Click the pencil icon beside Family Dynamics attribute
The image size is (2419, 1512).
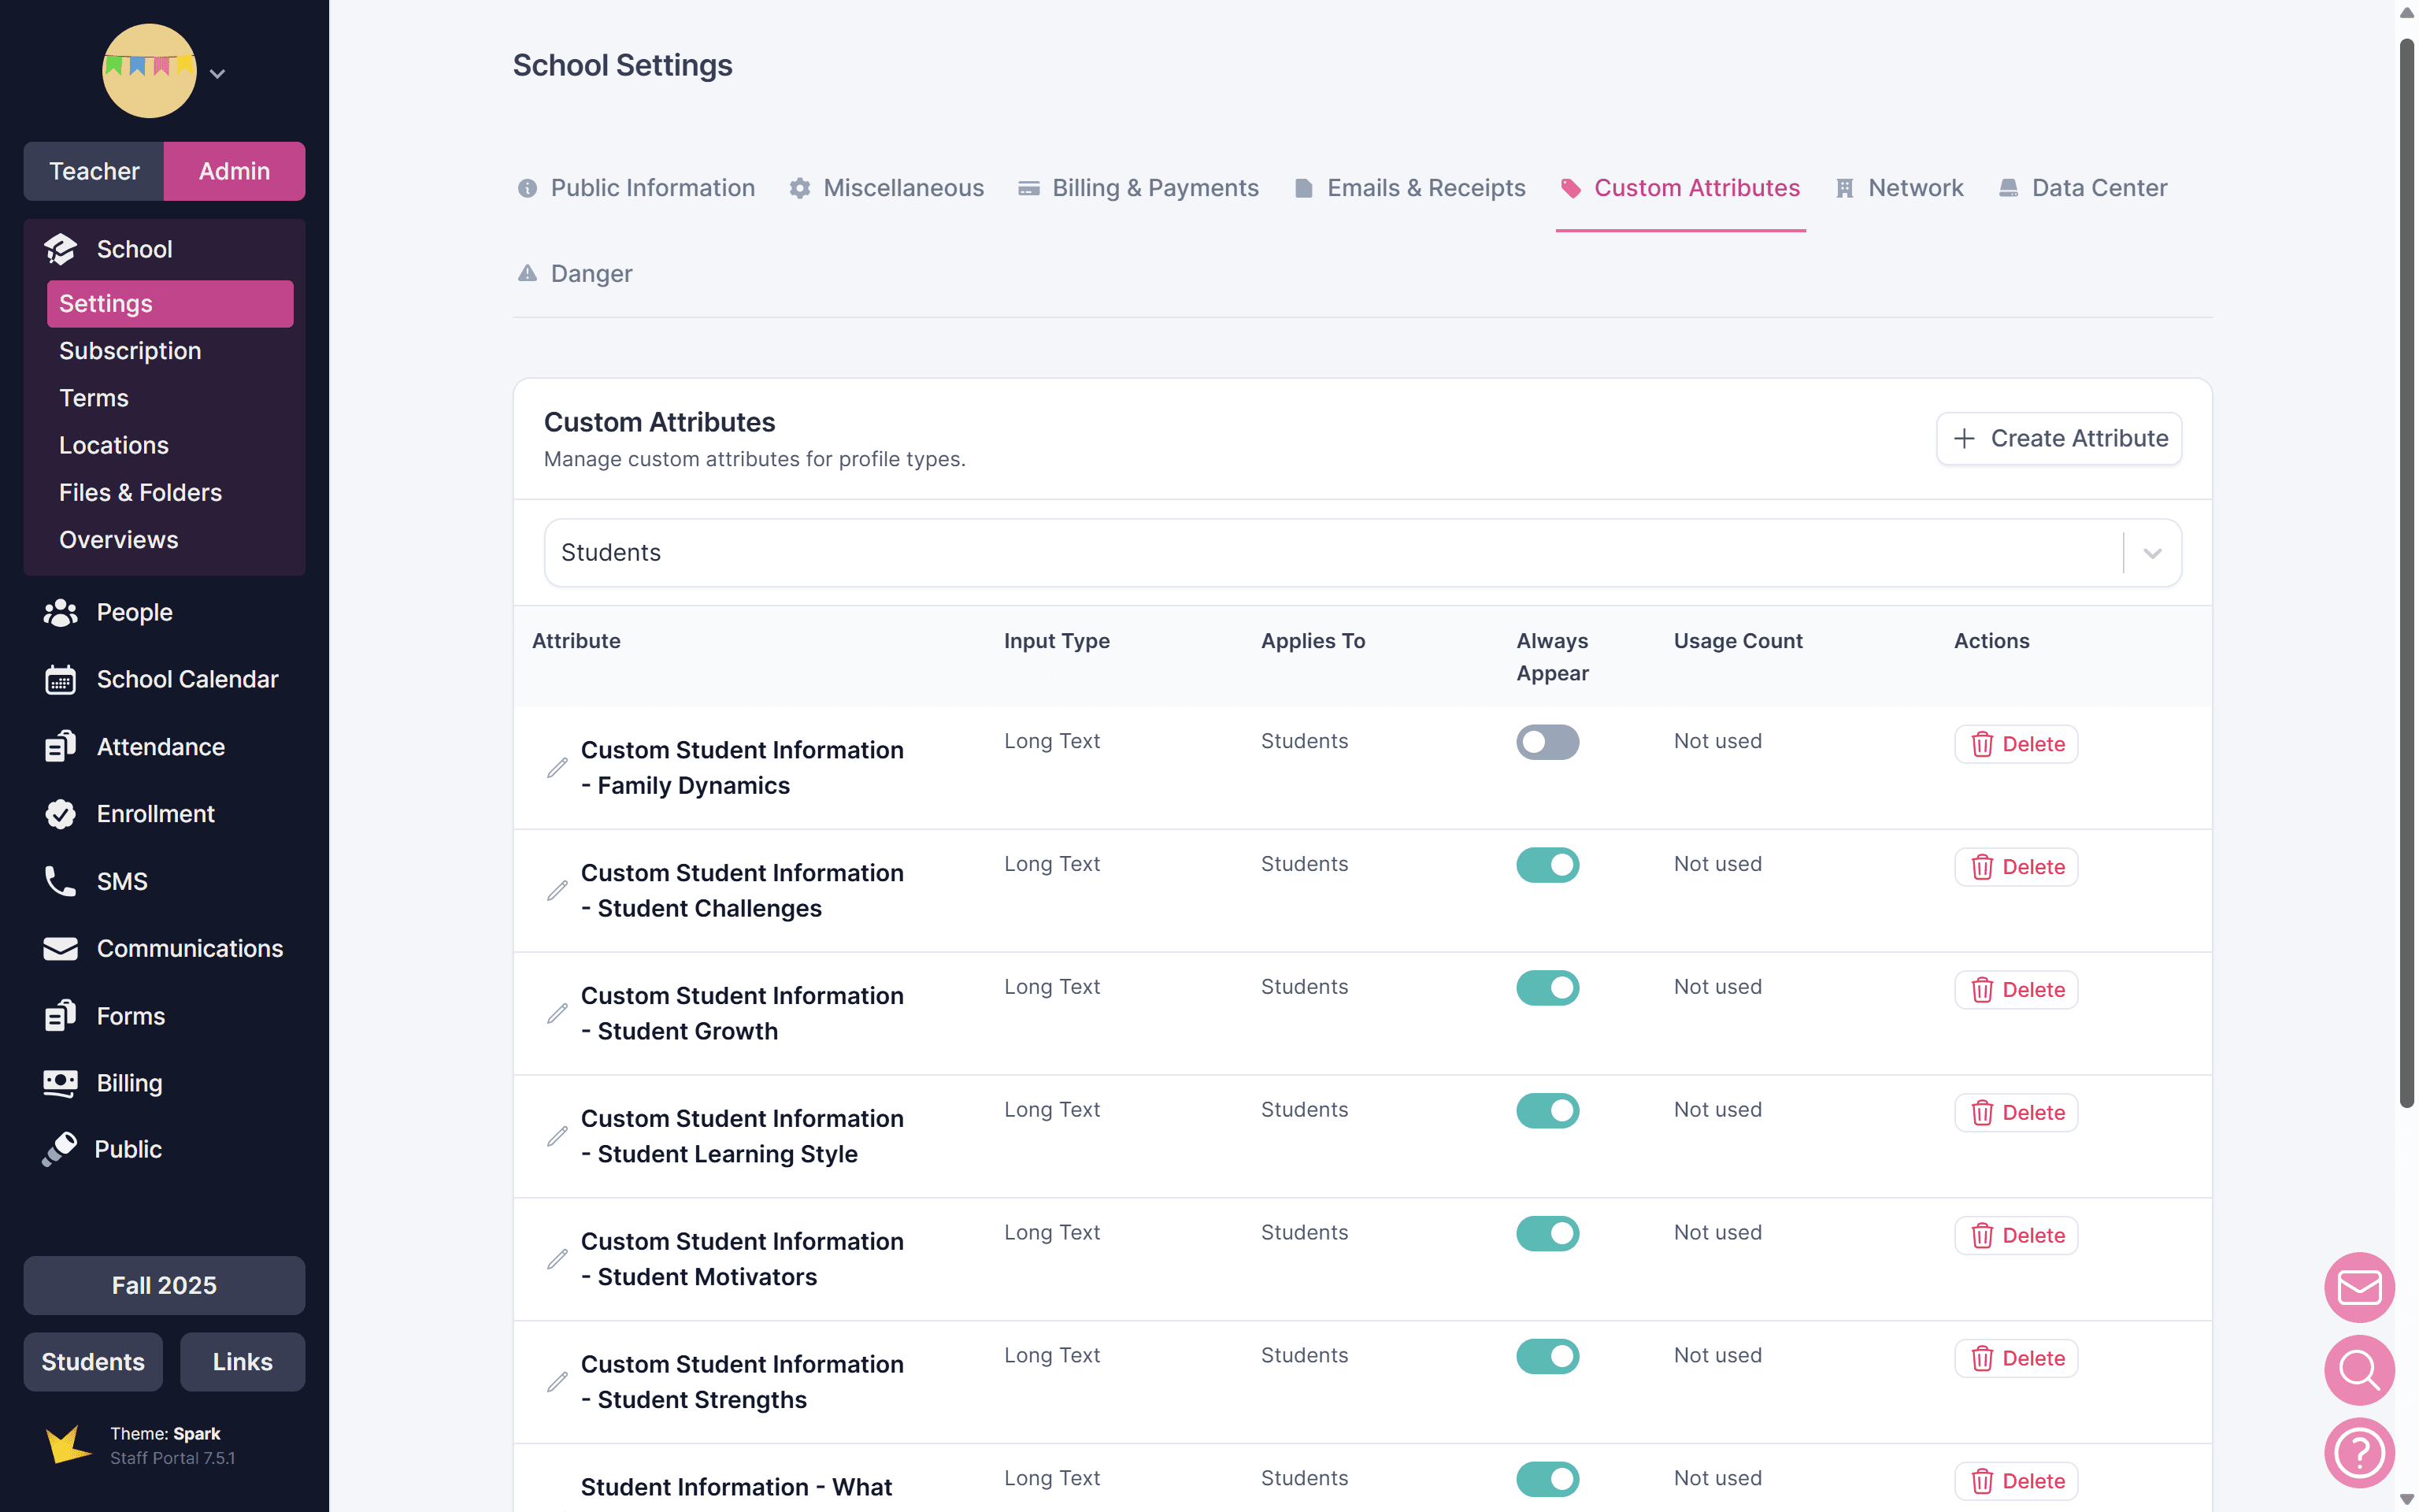pyautogui.click(x=557, y=768)
